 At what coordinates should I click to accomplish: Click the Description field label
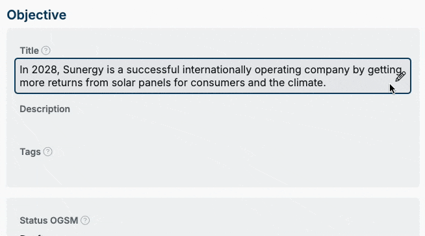click(x=45, y=109)
